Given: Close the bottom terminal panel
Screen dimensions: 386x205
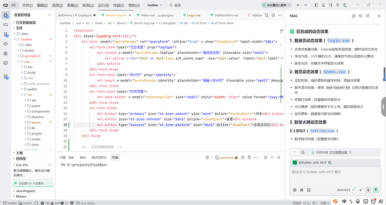Looking at the screenshot, I should [279, 157].
